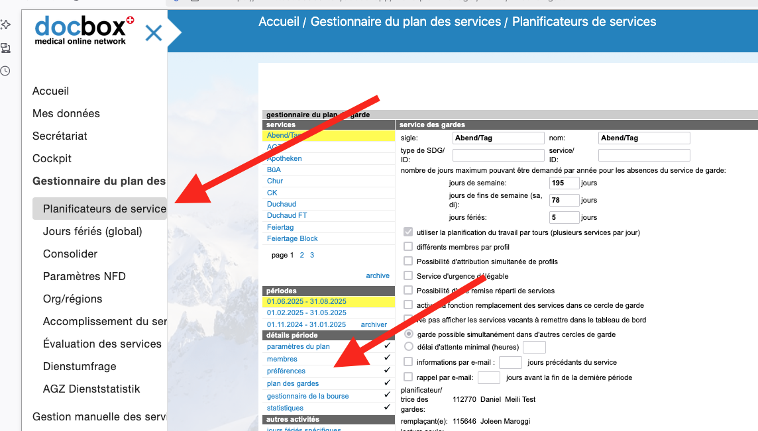
Task: Toggle the 'rappel par e-mail' checkbox
Action: click(408, 377)
